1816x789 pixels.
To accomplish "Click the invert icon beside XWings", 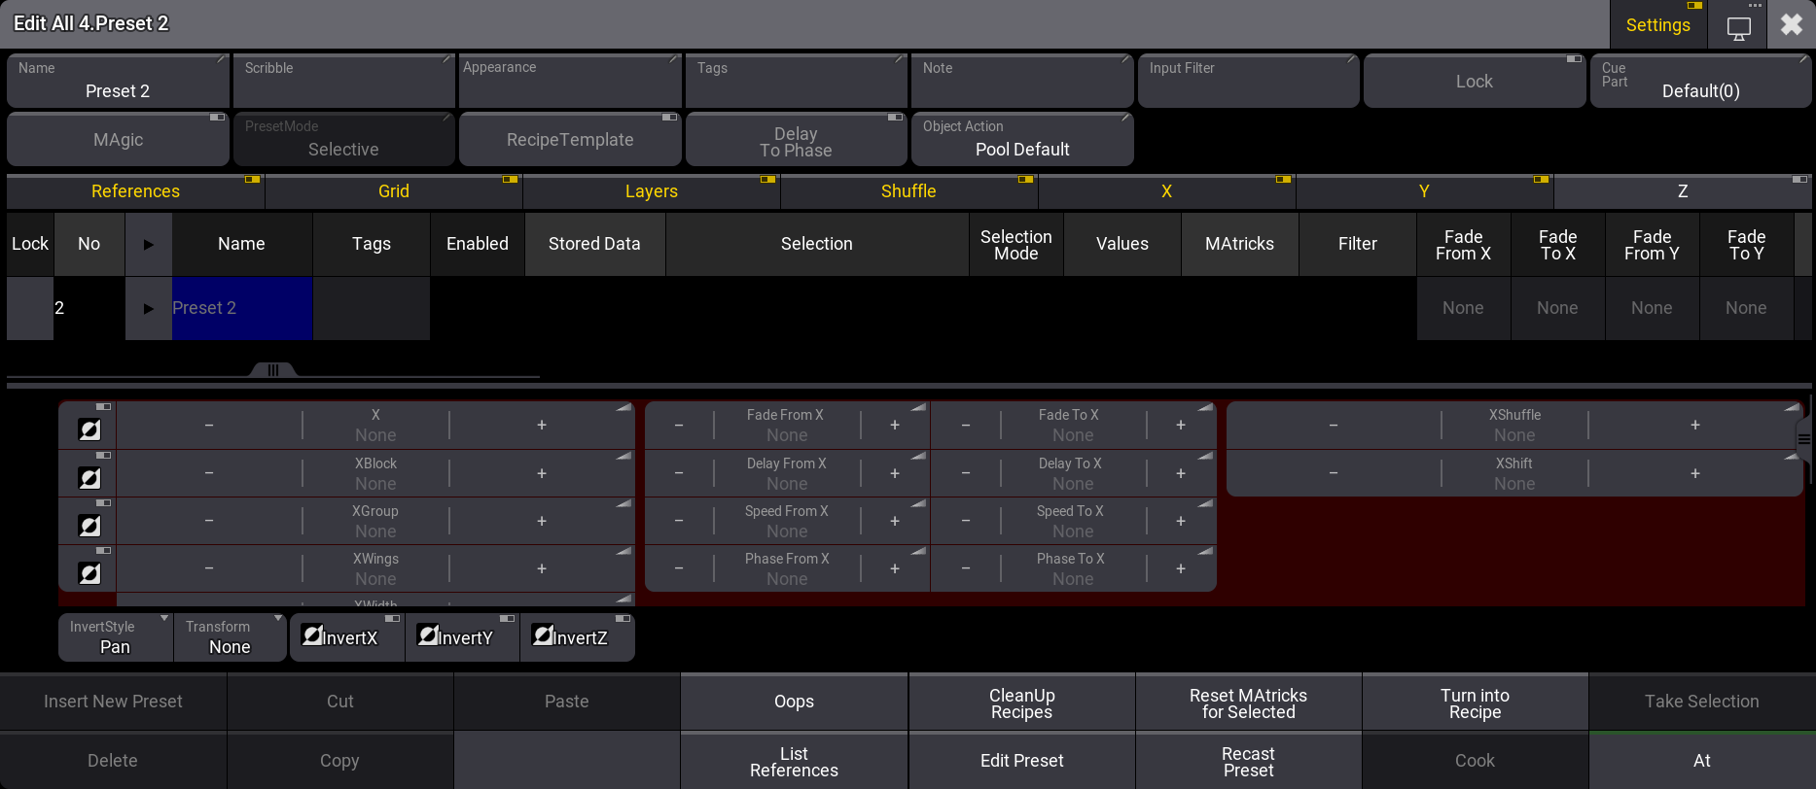I will pyautogui.click(x=89, y=573).
